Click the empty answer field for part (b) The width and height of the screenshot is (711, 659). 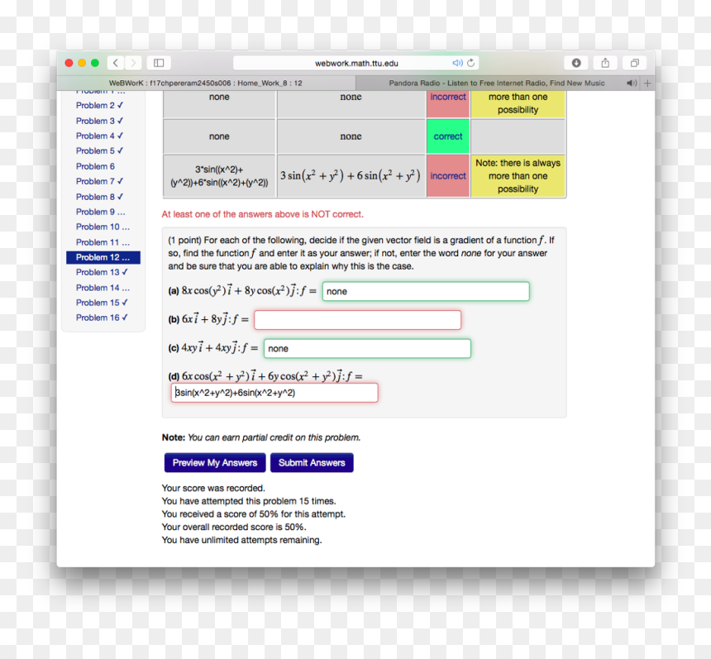358,320
